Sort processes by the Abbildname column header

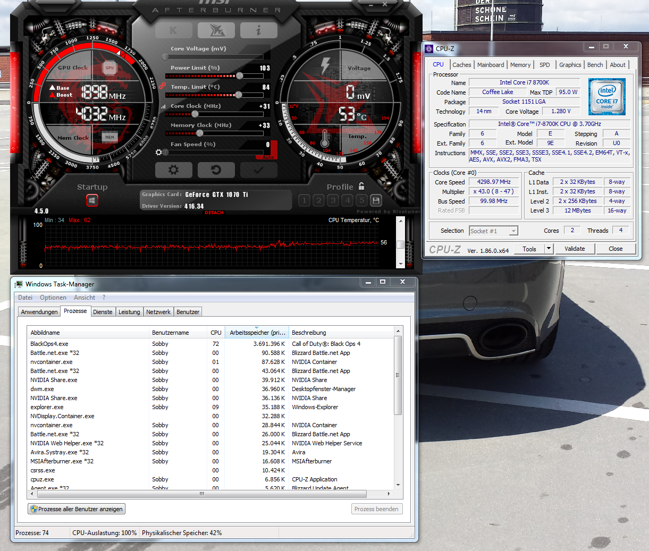tap(88, 333)
